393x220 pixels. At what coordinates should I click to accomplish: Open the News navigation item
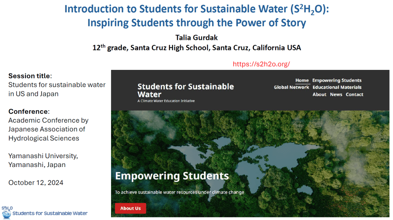pyautogui.click(x=336, y=94)
